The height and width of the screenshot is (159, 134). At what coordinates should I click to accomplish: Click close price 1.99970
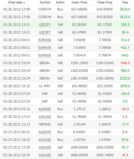coord(105,124)
